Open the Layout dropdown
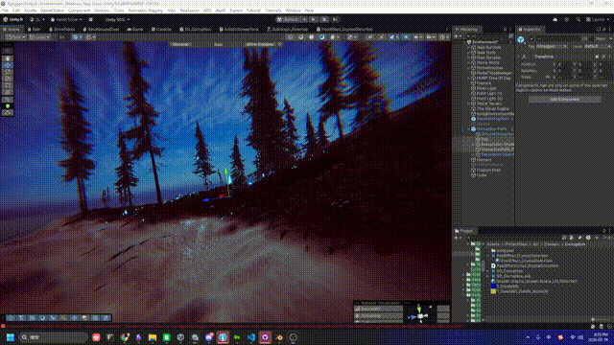The width and height of the screenshot is (614, 345). (x=598, y=19)
